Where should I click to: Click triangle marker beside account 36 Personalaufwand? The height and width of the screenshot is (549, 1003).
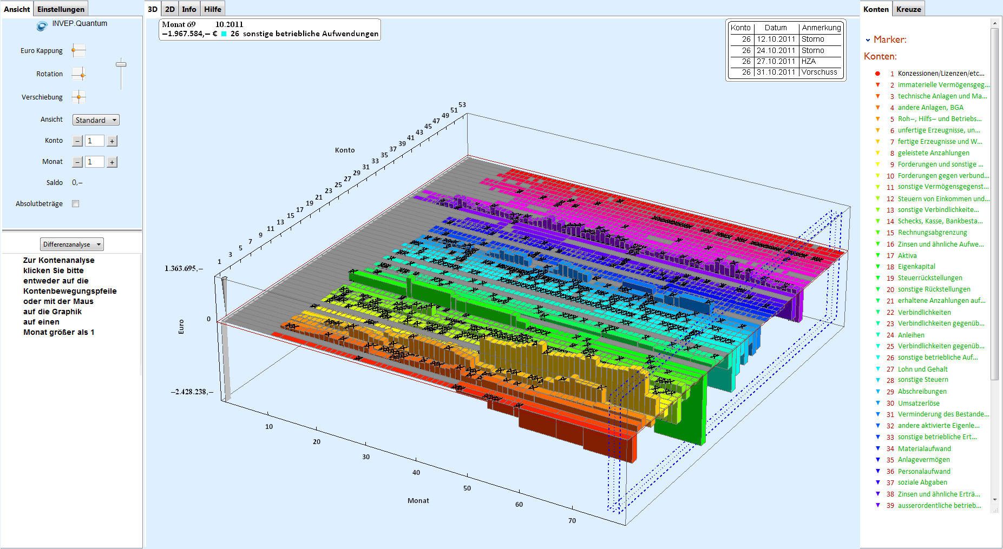click(878, 471)
